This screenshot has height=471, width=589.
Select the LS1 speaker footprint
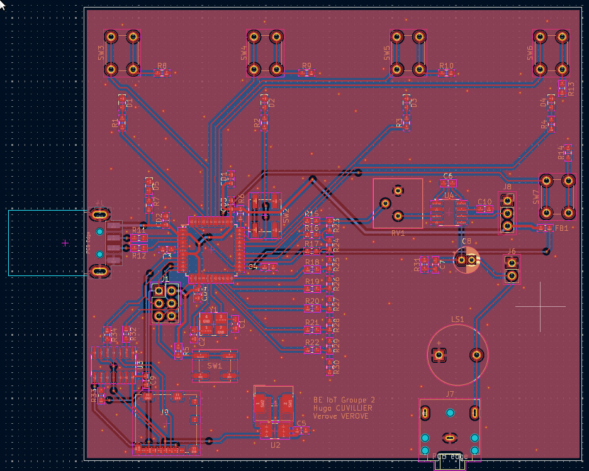(457, 355)
